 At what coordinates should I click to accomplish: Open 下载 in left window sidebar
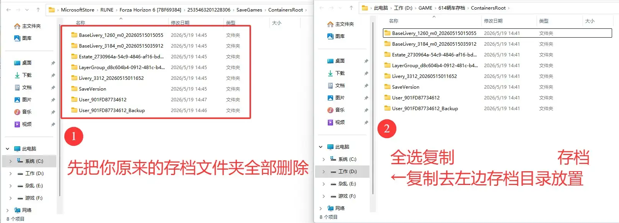point(23,75)
